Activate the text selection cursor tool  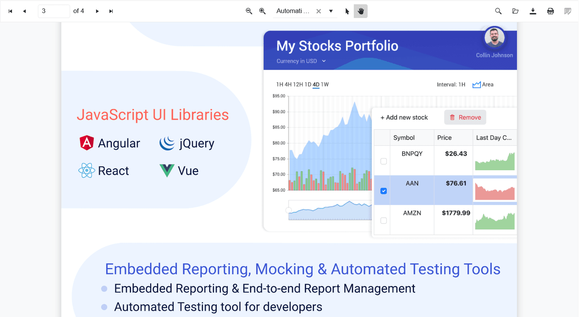pos(347,11)
